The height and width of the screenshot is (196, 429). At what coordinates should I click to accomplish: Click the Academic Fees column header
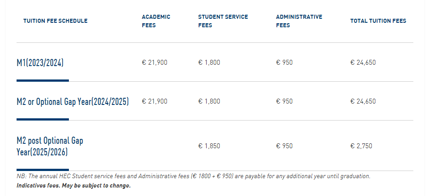click(x=156, y=21)
